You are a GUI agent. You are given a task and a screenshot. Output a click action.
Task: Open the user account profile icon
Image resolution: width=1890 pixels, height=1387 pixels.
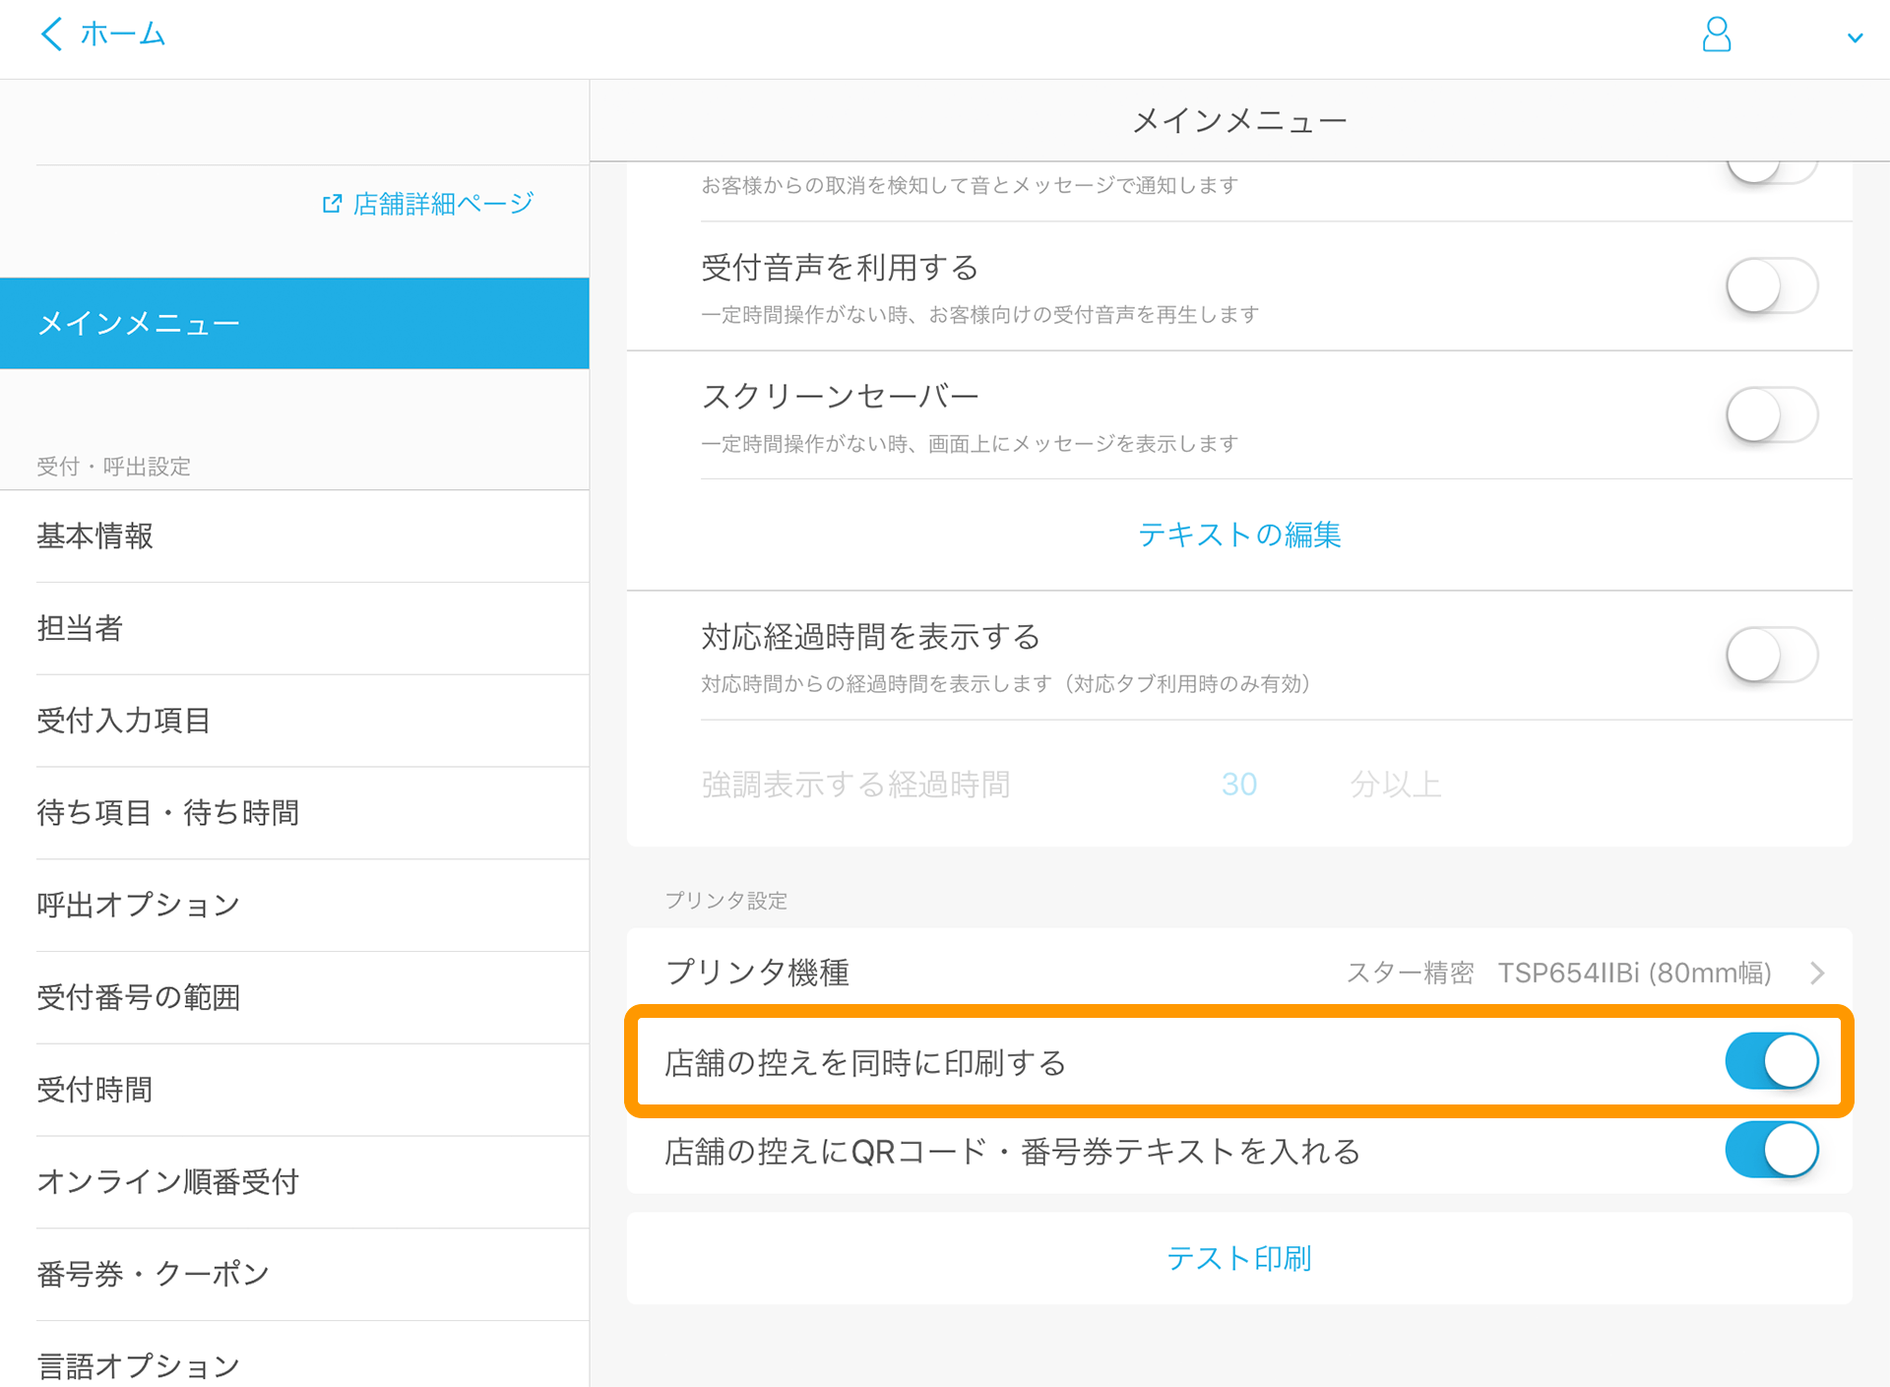1717,34
